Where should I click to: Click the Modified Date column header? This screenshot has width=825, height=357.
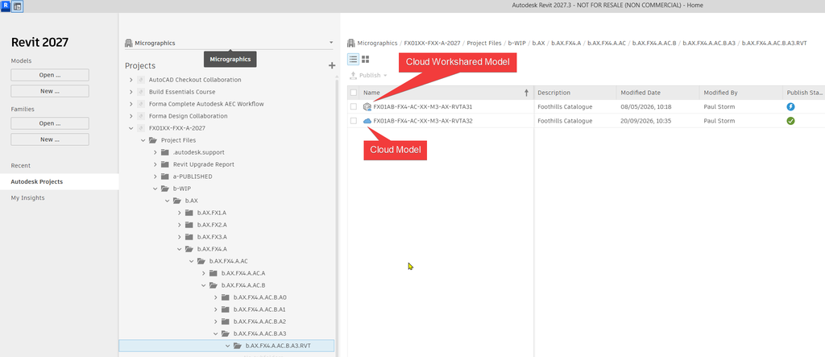coord(658,93)
